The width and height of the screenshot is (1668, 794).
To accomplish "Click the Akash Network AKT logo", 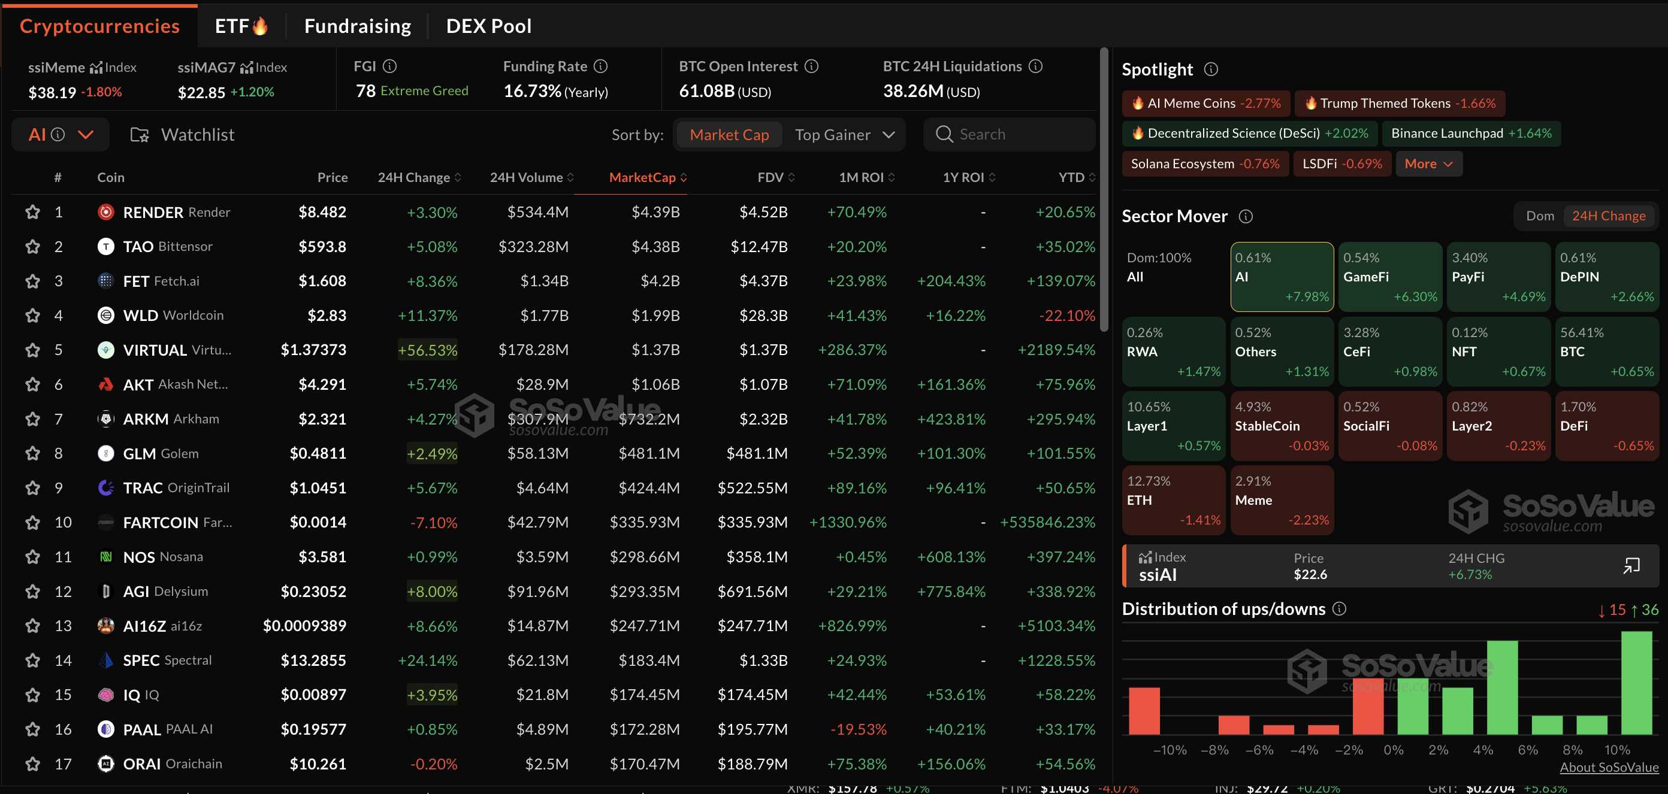I will coord(105,384).
